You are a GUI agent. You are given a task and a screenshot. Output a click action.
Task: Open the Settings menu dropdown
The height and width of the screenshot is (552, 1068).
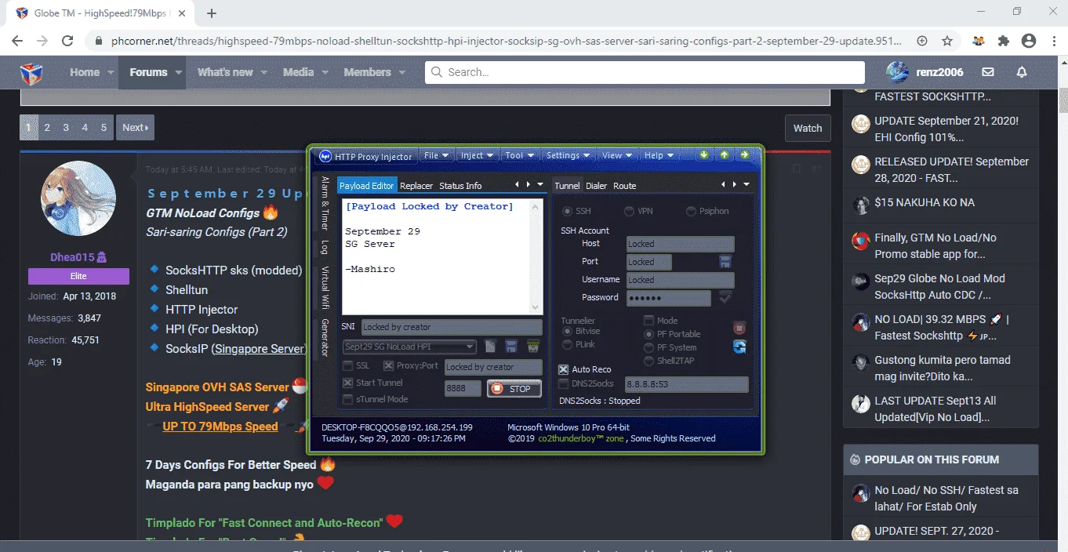coord(568,155)
